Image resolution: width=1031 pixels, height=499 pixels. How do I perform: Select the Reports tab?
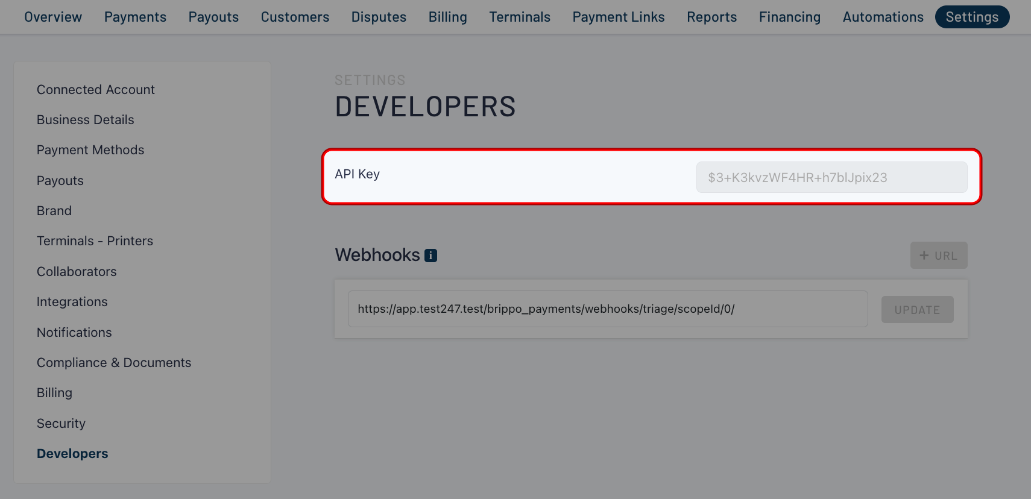(x=711, y=17)
